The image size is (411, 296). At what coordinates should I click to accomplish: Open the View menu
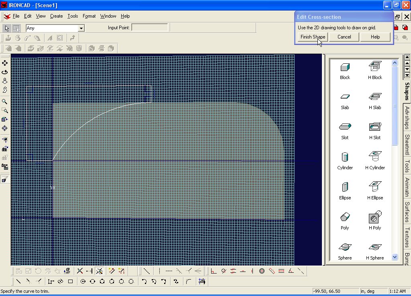(x=41, y=16)
